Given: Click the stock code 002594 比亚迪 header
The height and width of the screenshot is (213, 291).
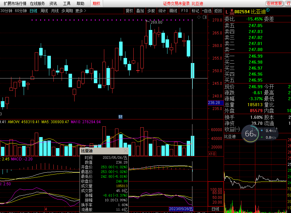Looking at the screenshot, I should point(250,12).
